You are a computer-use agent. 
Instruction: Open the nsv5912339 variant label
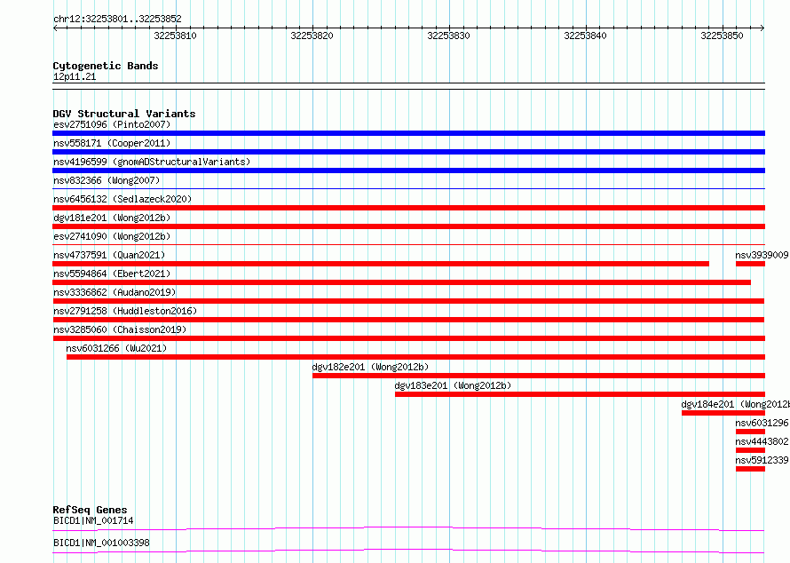pos(762,460)
